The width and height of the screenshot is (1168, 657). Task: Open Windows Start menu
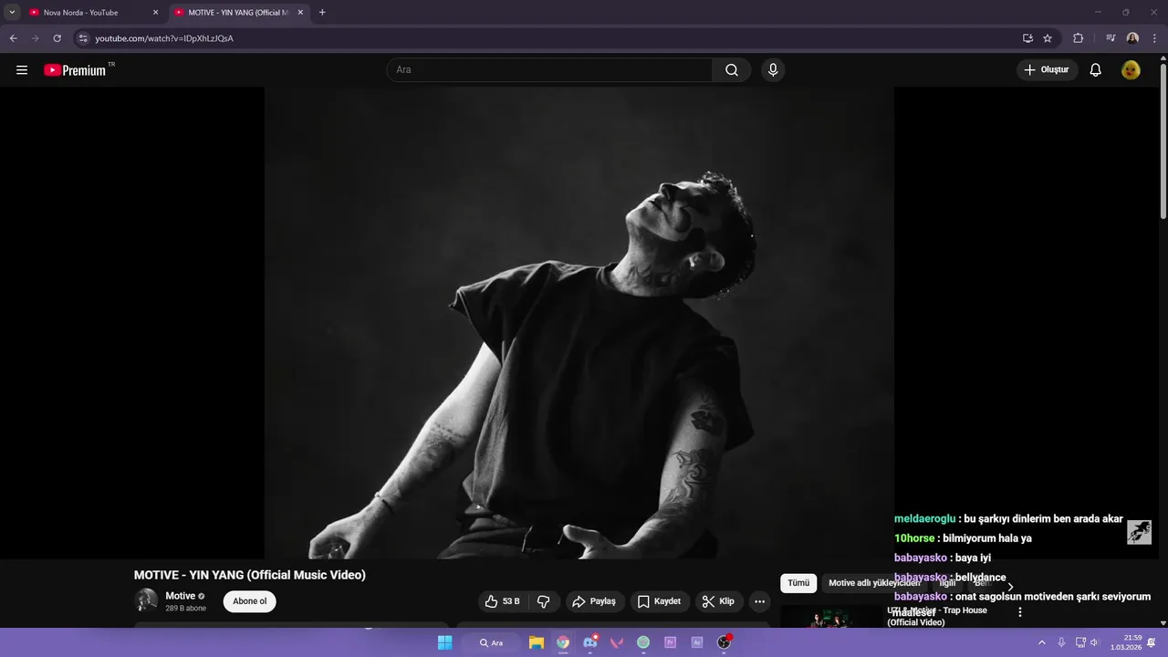pyautogui.click(x=444, y=642)
